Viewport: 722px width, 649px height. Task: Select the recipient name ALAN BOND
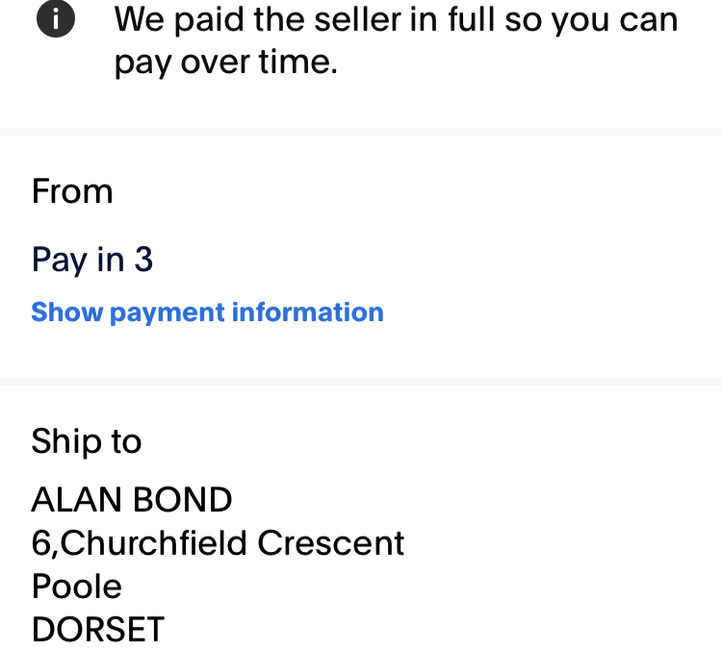[132, 500]
